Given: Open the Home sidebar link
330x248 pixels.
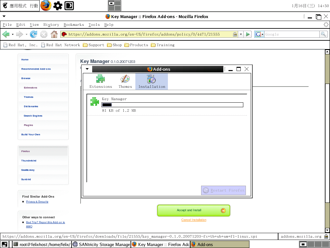Looking at the screenshot, I should pos(25,60).
